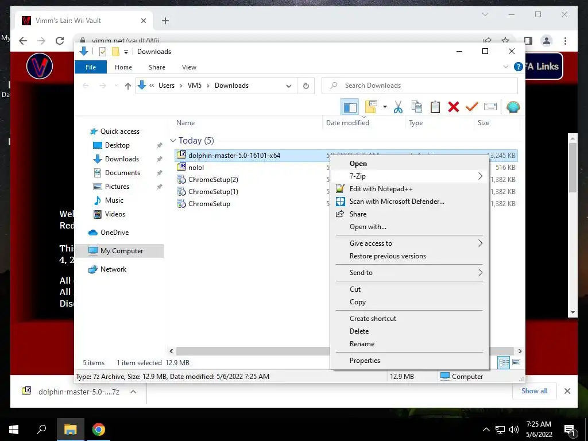Click the red X Delete toolbar icon
Viewport: 588px width, 441px height.
(454, 107)
